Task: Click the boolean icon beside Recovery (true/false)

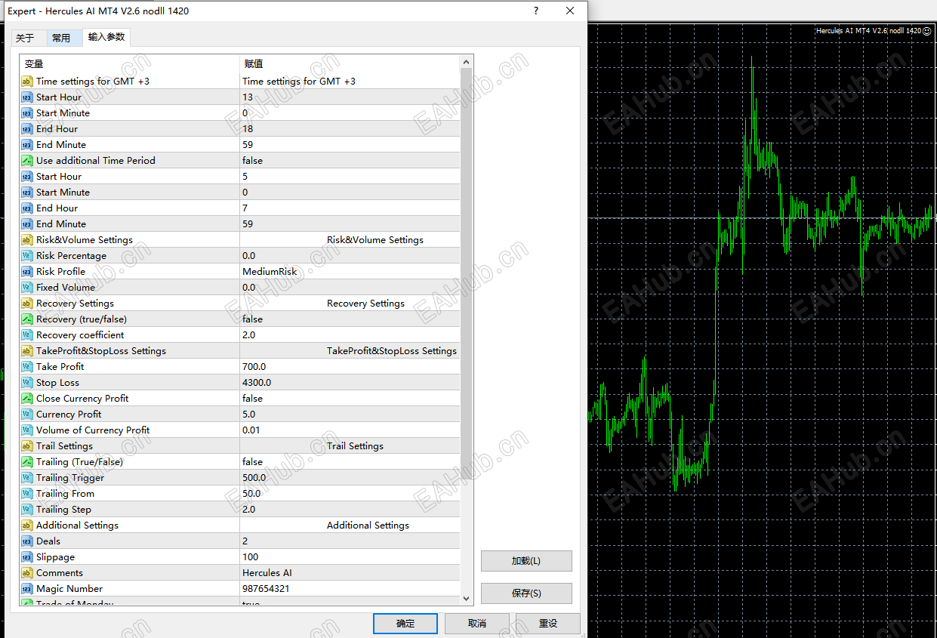Action: click(x=27, y=319)
